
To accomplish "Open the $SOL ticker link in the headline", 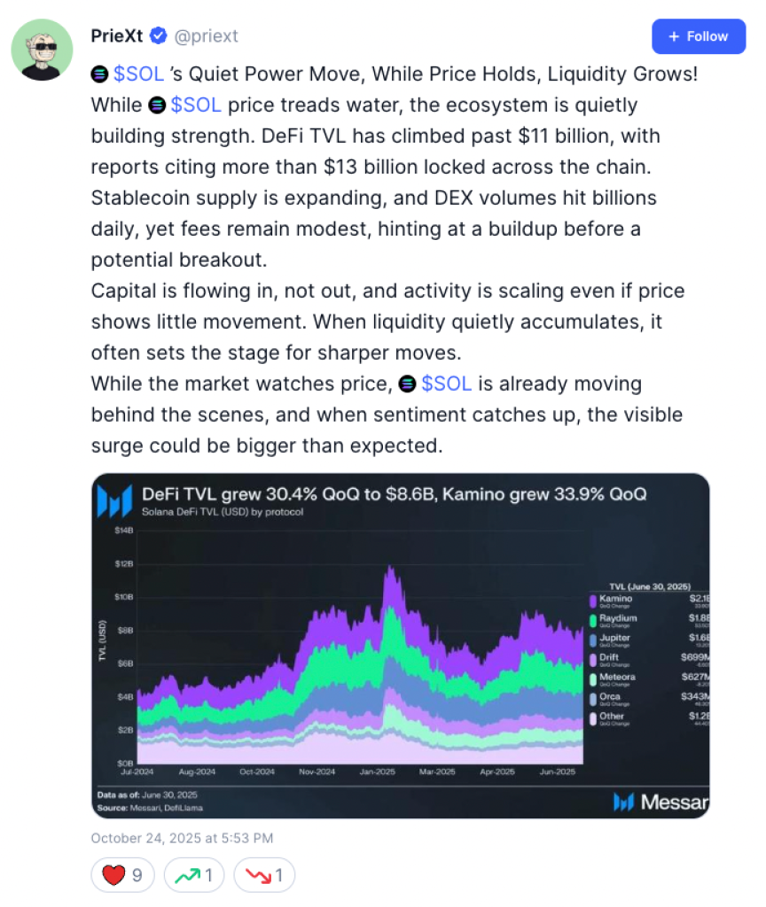I will click(139, 74).
